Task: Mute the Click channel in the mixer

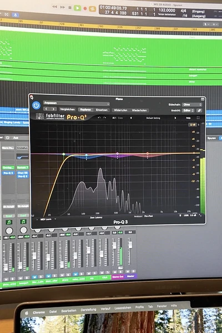Action: (x=102, y=273)
